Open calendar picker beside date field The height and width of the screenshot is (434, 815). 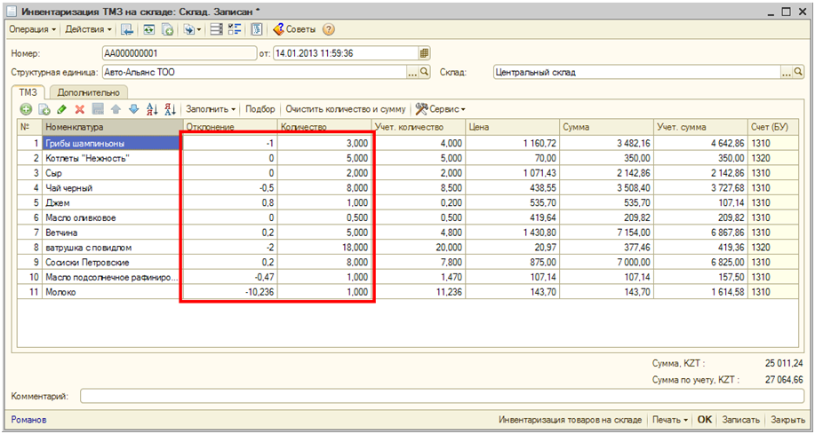click(424, 53)
